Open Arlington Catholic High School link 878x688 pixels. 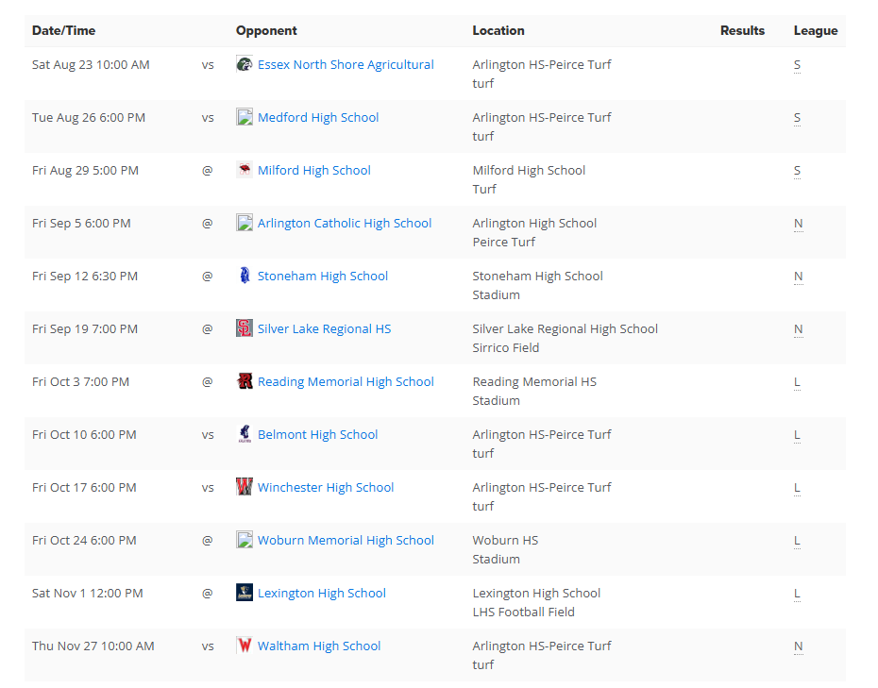(345, 224)
